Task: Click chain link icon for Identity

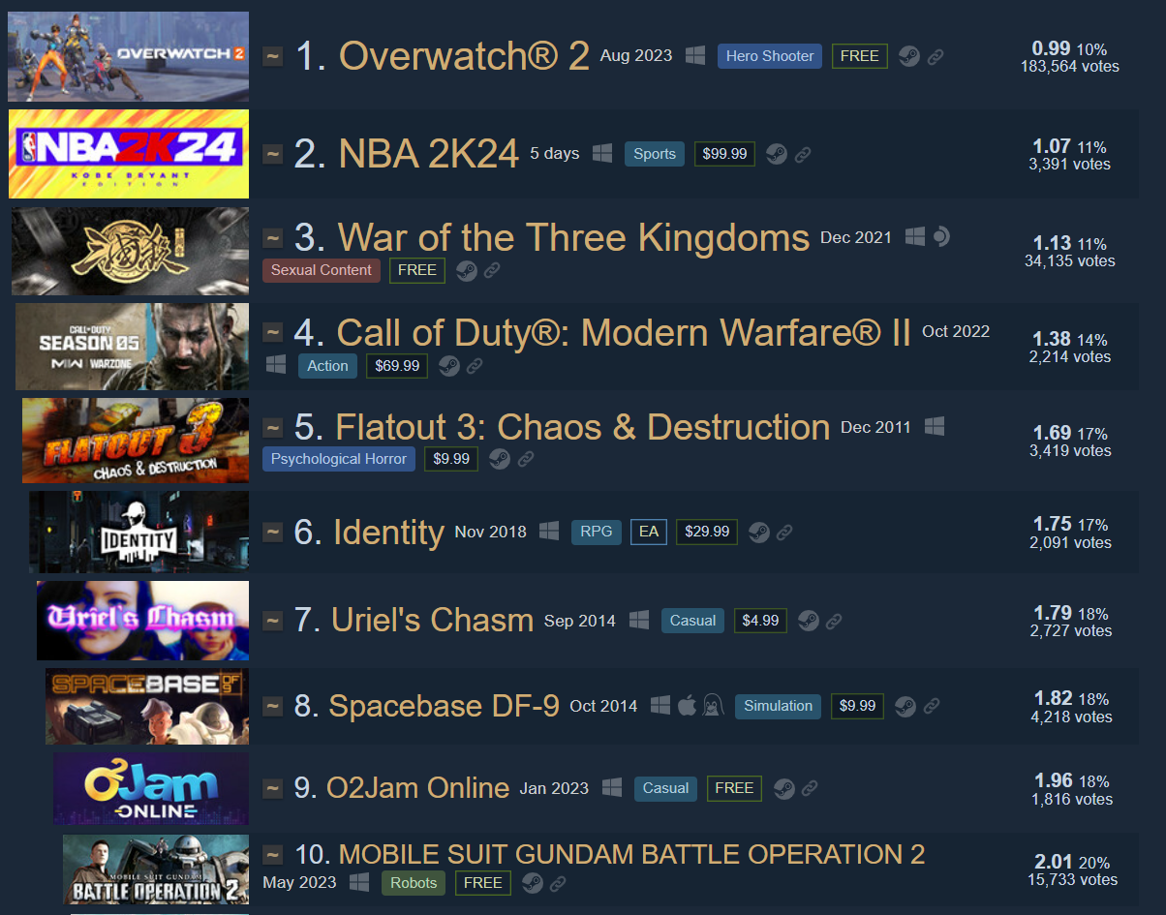Action: (784, 532)
